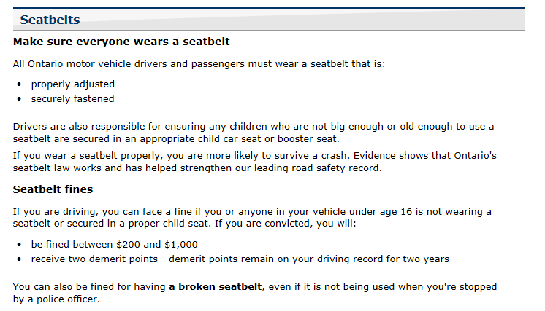
Task: Click the bullet dot beside "securely fastened"
Action: point(19,99)
